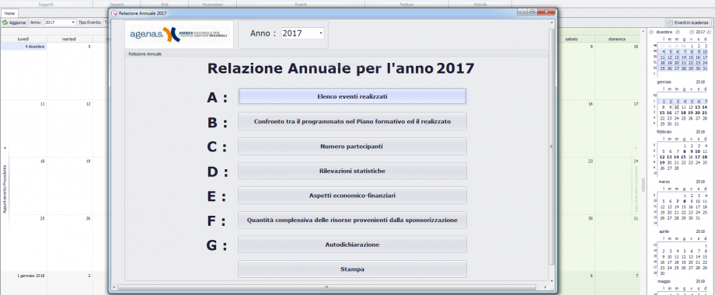Click the Stampa button
This screenshot has height=295, width=715.
pos(352,269)
